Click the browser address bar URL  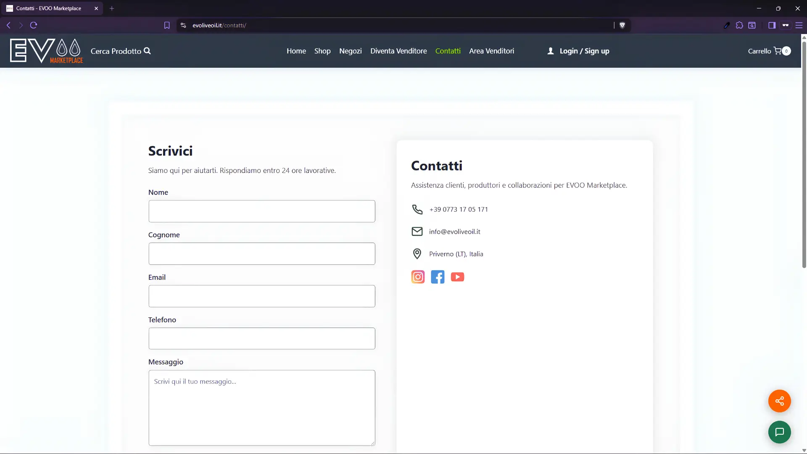pos(219,25)
